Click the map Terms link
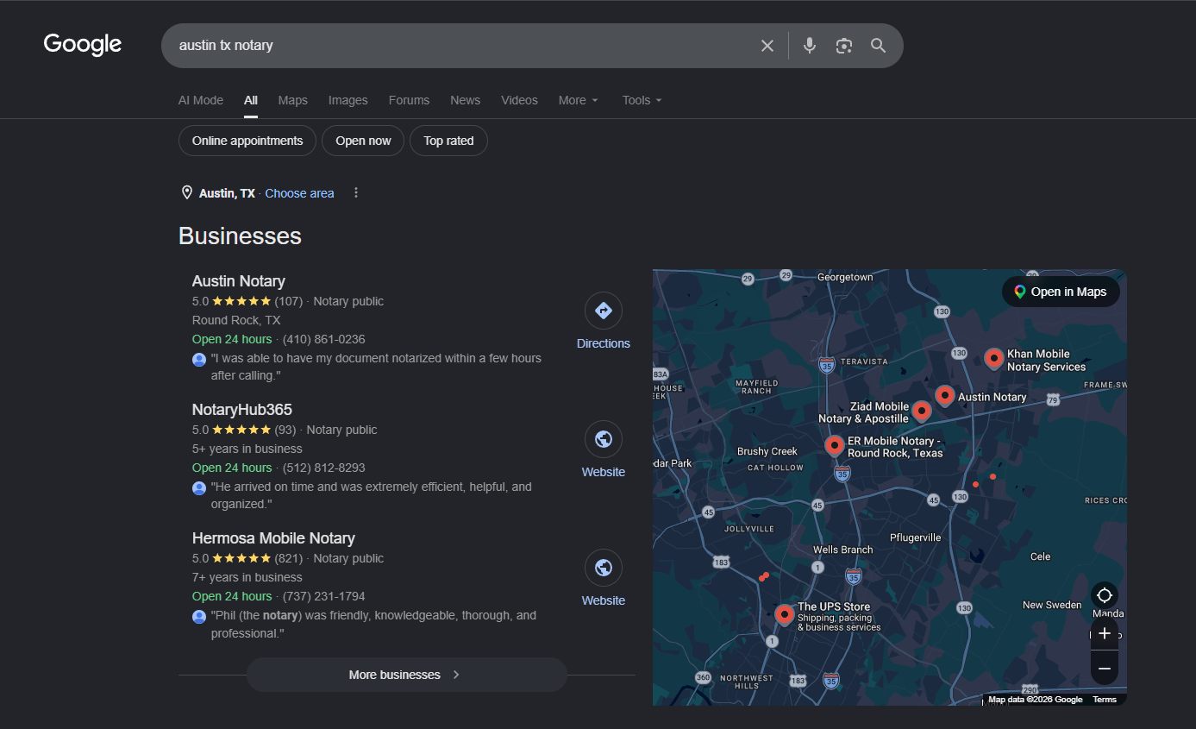 tap(1105, 700)
